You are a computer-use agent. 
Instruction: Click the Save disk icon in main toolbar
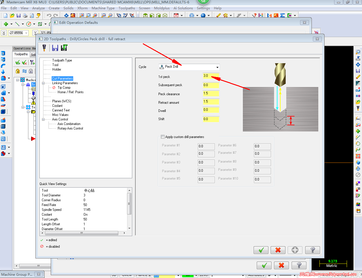[18, 15]
